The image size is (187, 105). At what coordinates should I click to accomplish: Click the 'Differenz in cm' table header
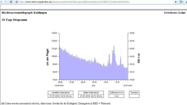pos(116,93)
